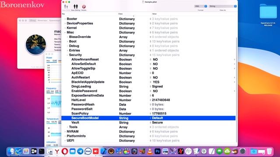Viewport: 280px width, 157px height.
Task: Open the AllowToggleSip value popup arrows
Action: (x=234, y=68)
